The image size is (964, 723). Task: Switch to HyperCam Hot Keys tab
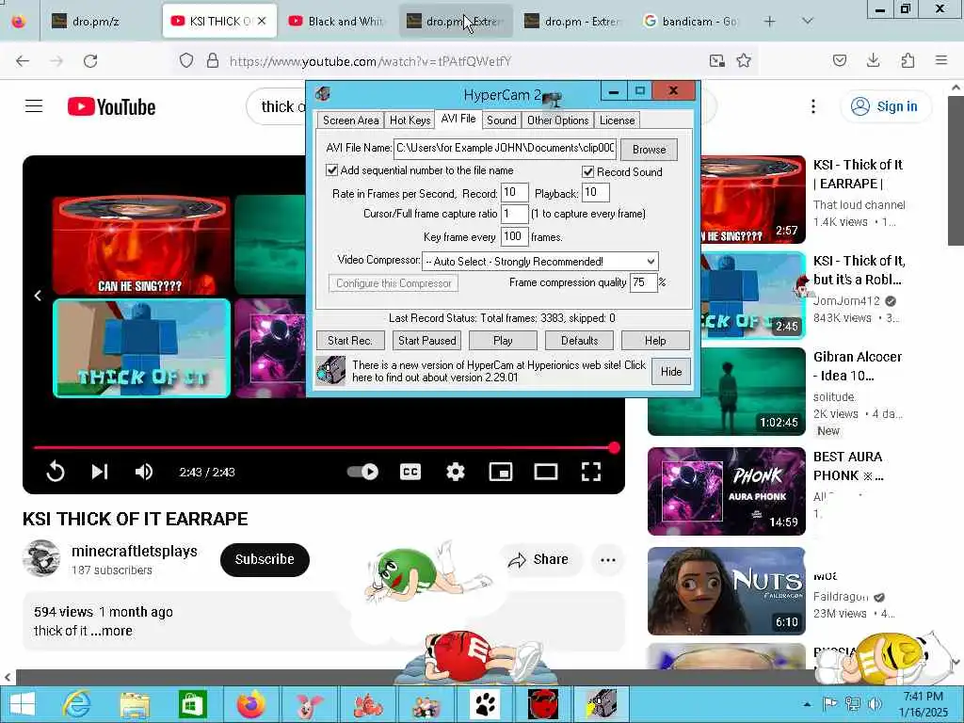[410, 120]
